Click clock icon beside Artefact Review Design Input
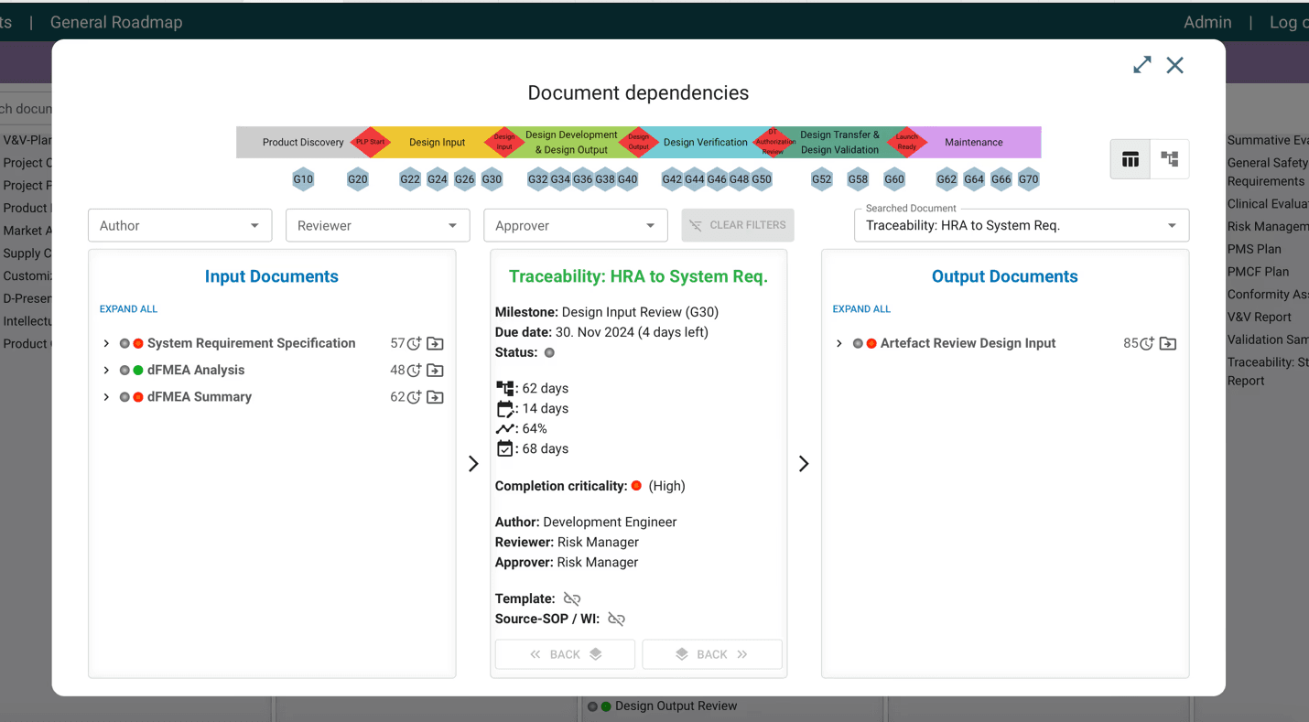The height and width of the screenshot is (722, 1309). coord(1147,343)
